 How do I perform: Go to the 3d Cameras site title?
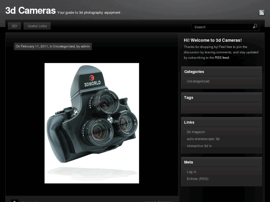[x=30, y=10]
